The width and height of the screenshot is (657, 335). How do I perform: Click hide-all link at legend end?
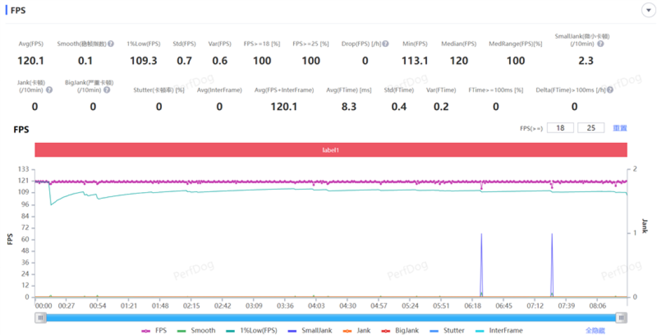click(x=595, y=330)
